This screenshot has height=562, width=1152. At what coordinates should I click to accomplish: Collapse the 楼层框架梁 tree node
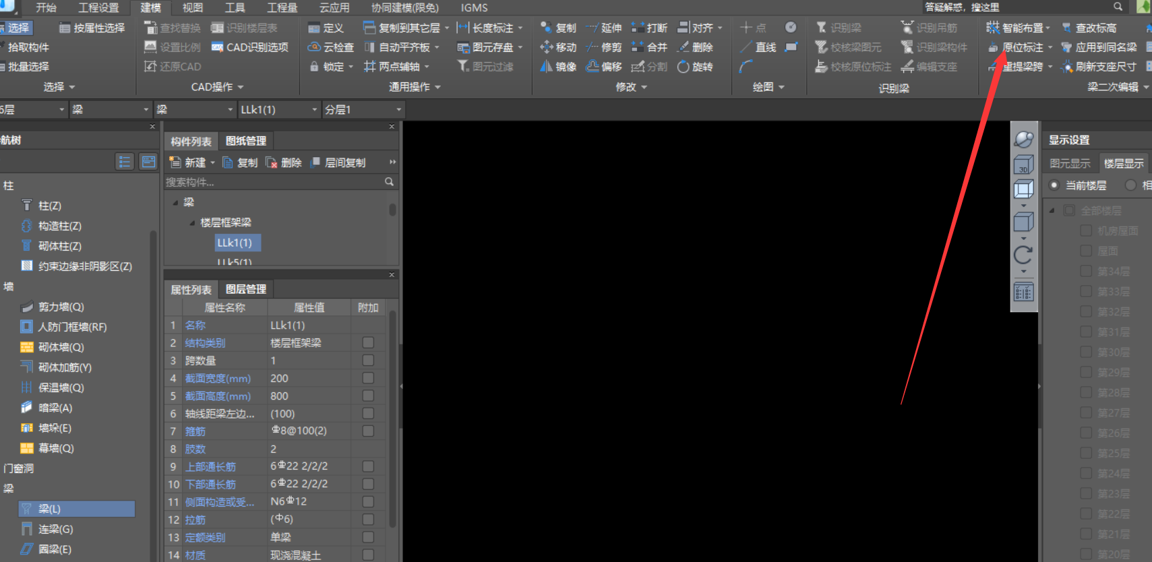tap(191, 222)
